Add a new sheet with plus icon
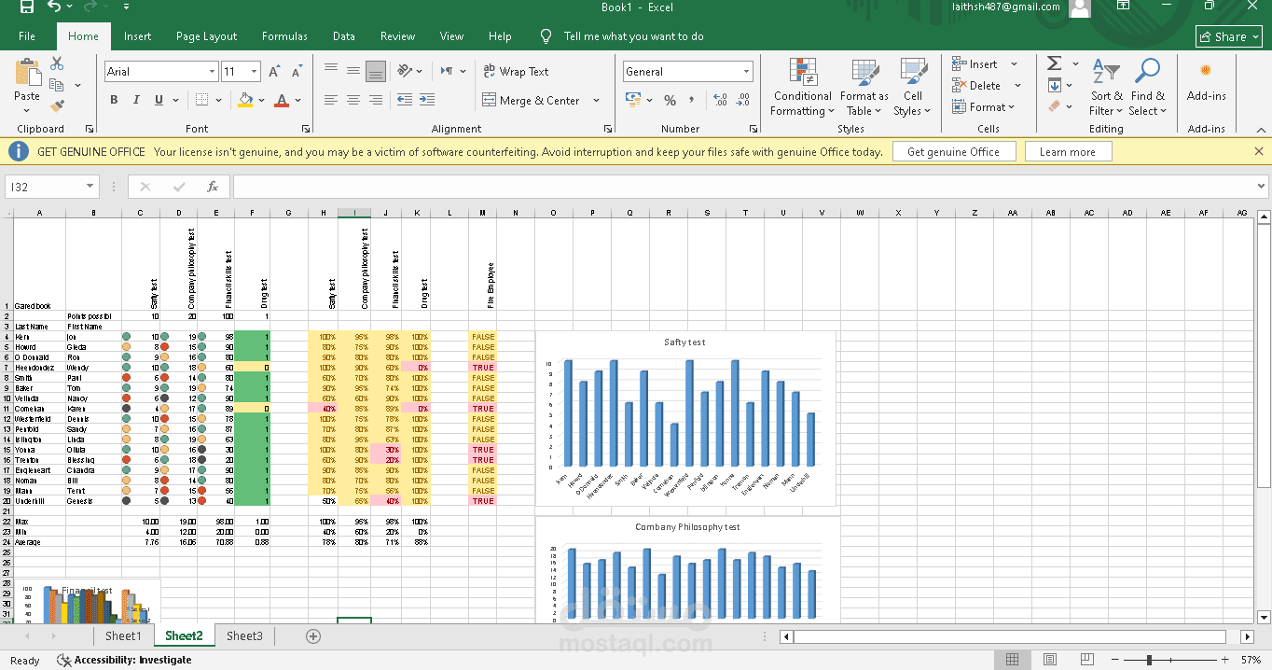Screen dimensions: 1272x670 coord(313,636)
